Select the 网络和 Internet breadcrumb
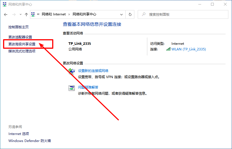Image resolution: width=232 pixels, height=149 pixels. point(54,14)
